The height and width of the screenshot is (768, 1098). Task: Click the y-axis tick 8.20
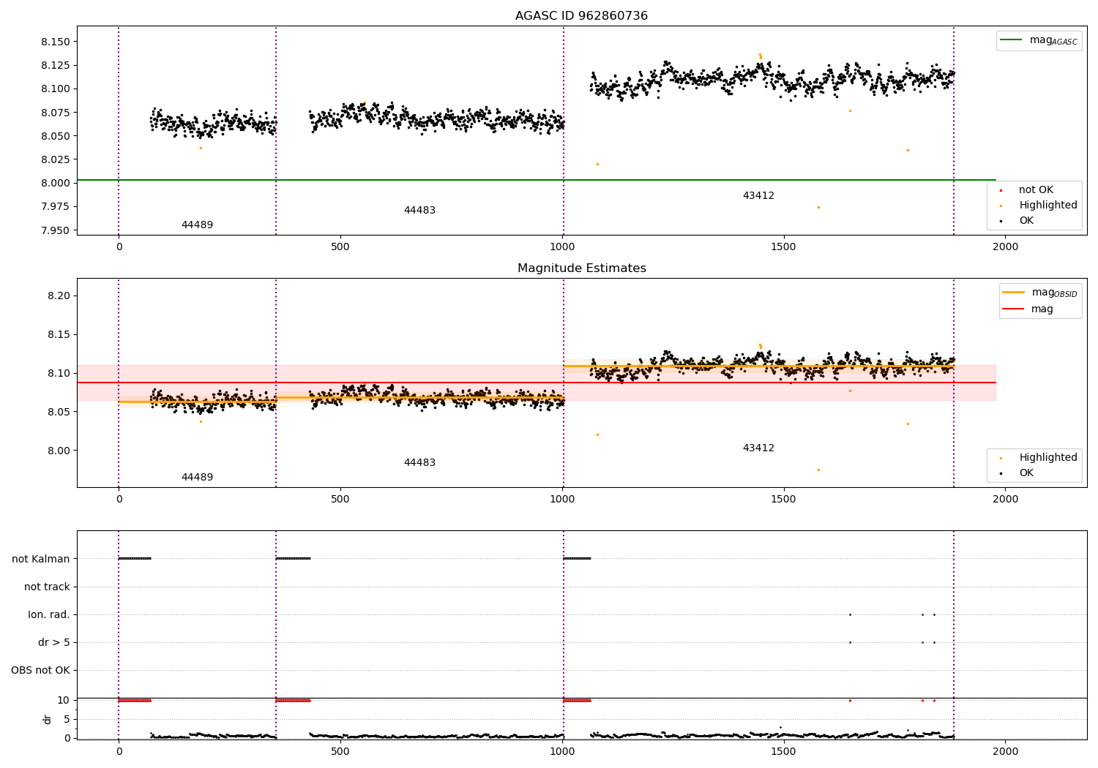point(59,295)
